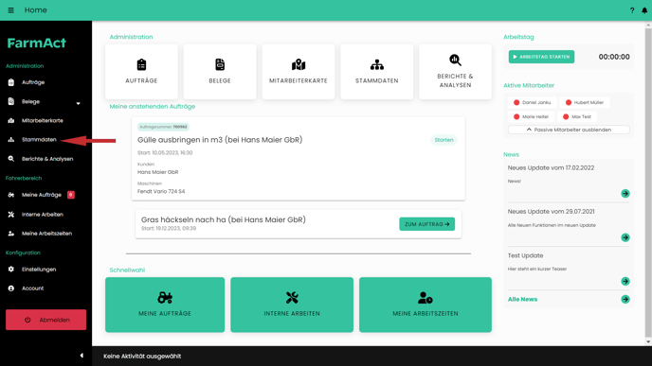This screenshot has height=366, width=652.
Task: Click Fendt Vario 724 S4 machine text
Action: click(161, 191)
